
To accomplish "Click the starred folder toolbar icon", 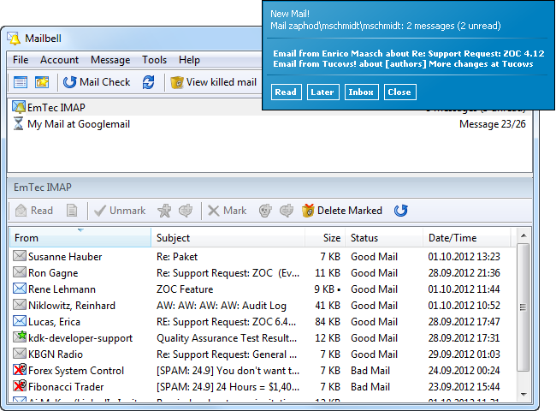I will click(42, 82).
